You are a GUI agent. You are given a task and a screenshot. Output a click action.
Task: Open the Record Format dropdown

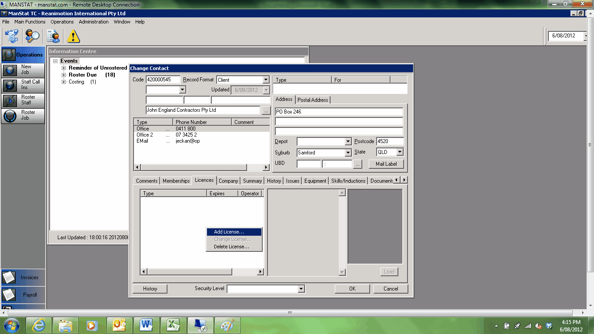point(266,80)
